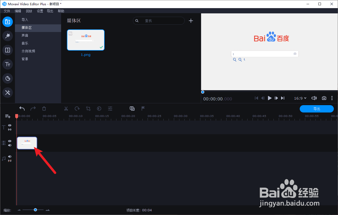Skip to the start of project
338x215 pixels.
pos(256,98)
